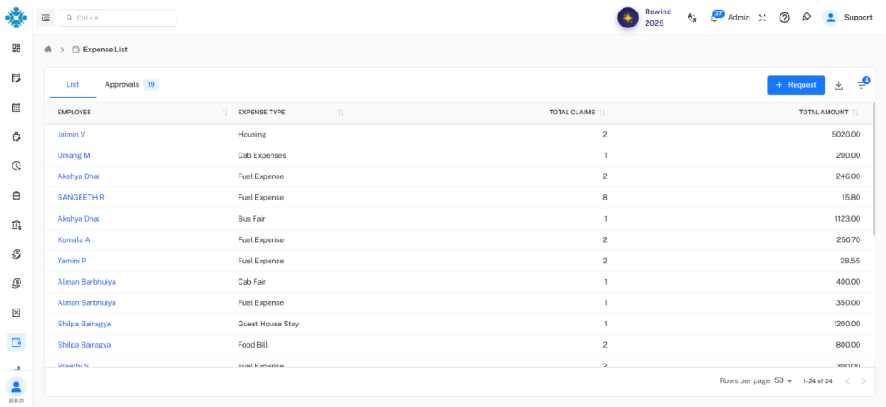Sort by Employee column arrows

point(225,113)
